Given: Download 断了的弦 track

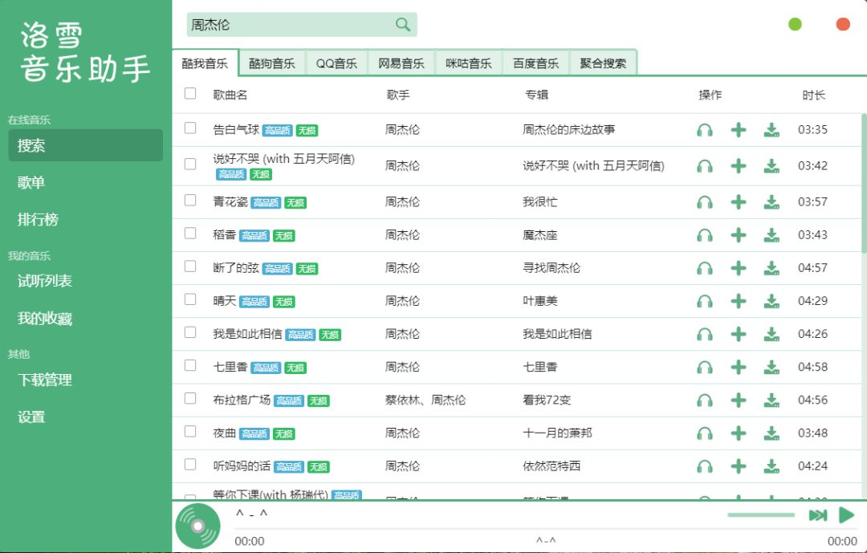Looking at the screenshot, I should 771,268.
